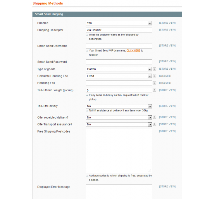Screen dimensions: 212x199
Task: Open help icon beside Offer receipted delivery
Action: click(x=154, y=117)
